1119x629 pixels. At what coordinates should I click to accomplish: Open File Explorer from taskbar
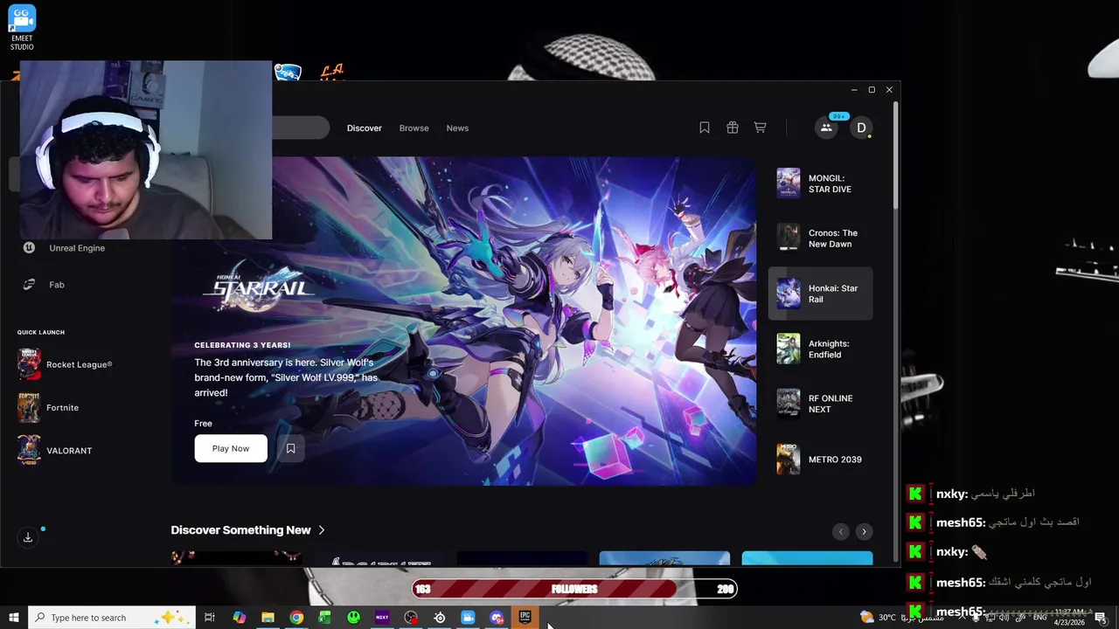pos(268,618)
